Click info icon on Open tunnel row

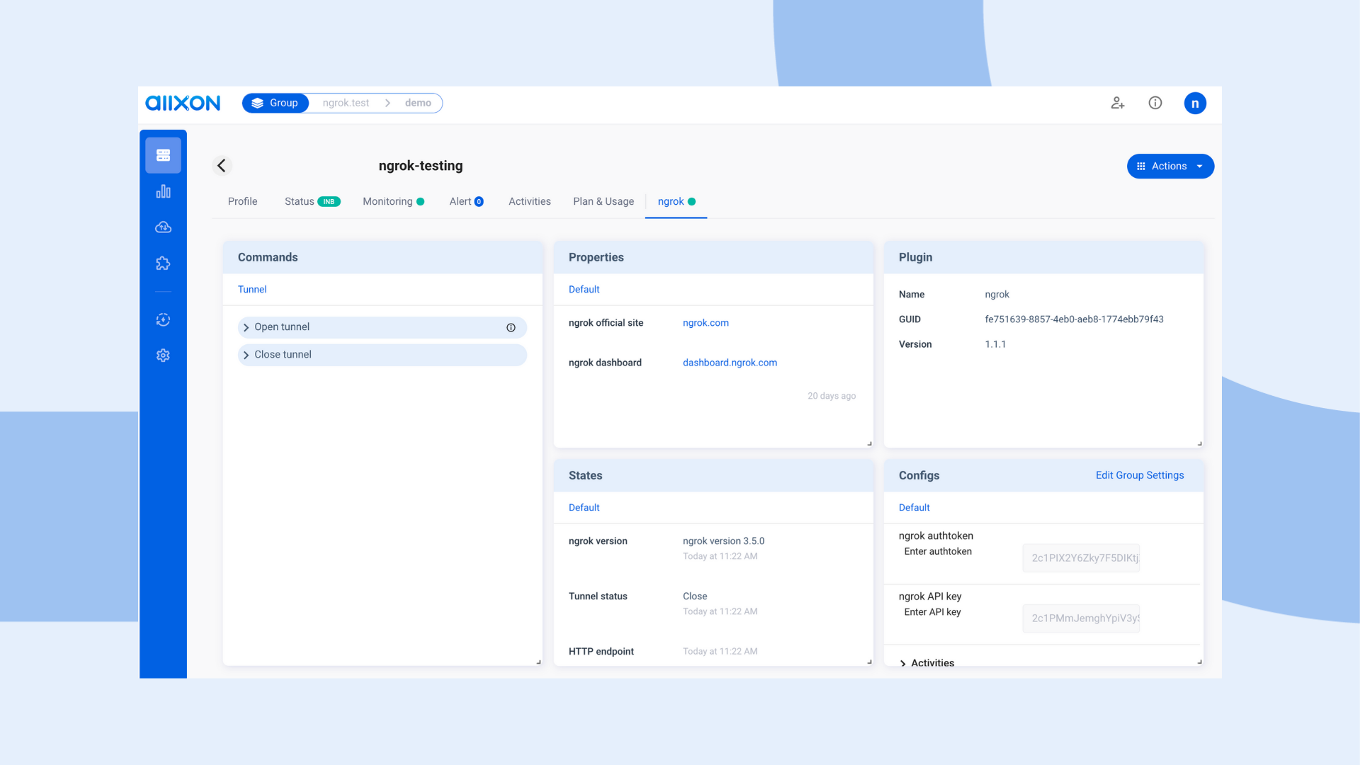click(511, 327)
